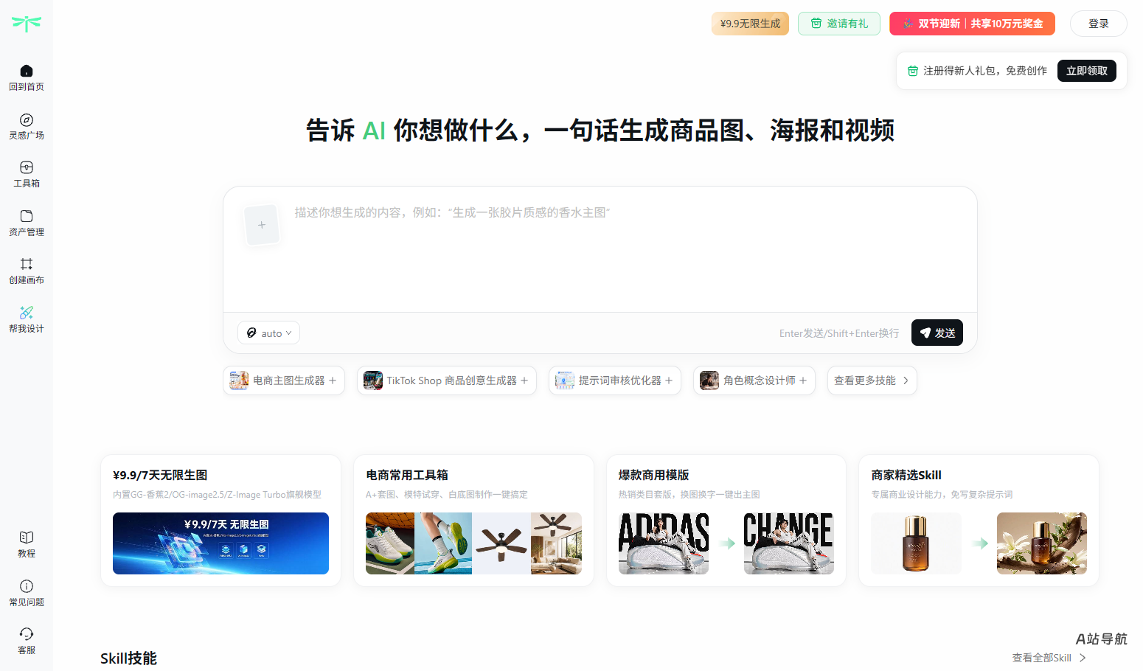Open 双节迎新 共享10万元奖金 banner
Image resolution: width=1143 pixels, height=671 pixels.
click(x=972, y=24)
